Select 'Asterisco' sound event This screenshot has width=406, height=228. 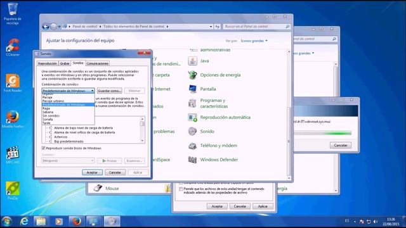(61, 137)
